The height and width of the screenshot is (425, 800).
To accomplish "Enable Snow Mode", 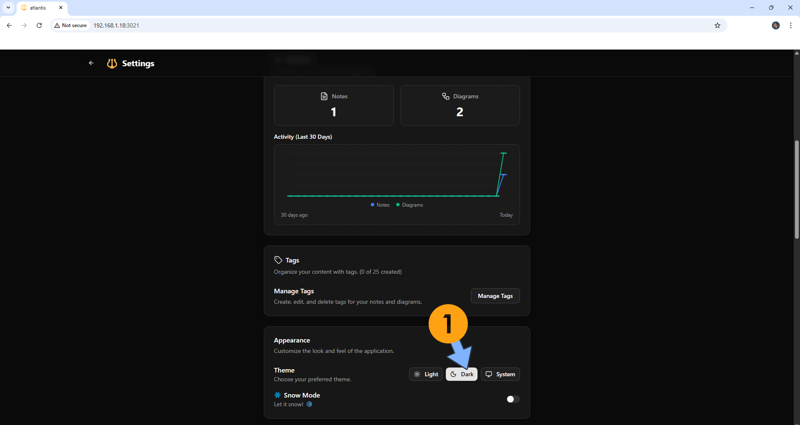I will [x=512, y=399].
